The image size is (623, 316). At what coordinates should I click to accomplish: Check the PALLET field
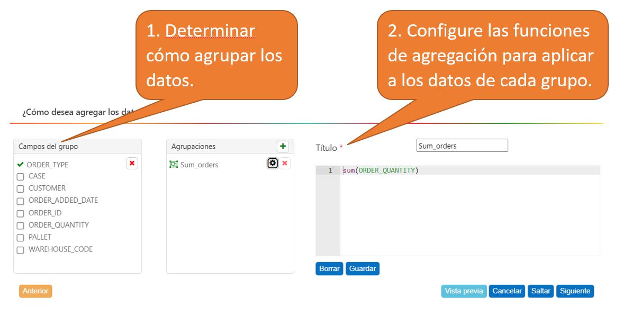[21, 238]
